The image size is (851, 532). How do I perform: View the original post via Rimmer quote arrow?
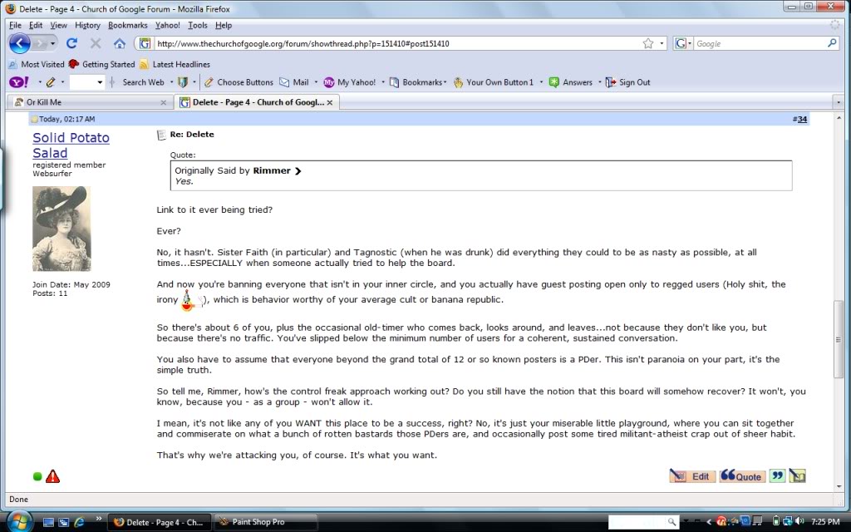click(298, 171)
